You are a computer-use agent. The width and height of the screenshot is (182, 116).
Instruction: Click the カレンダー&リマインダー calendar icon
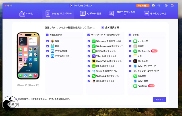[135, 71]
